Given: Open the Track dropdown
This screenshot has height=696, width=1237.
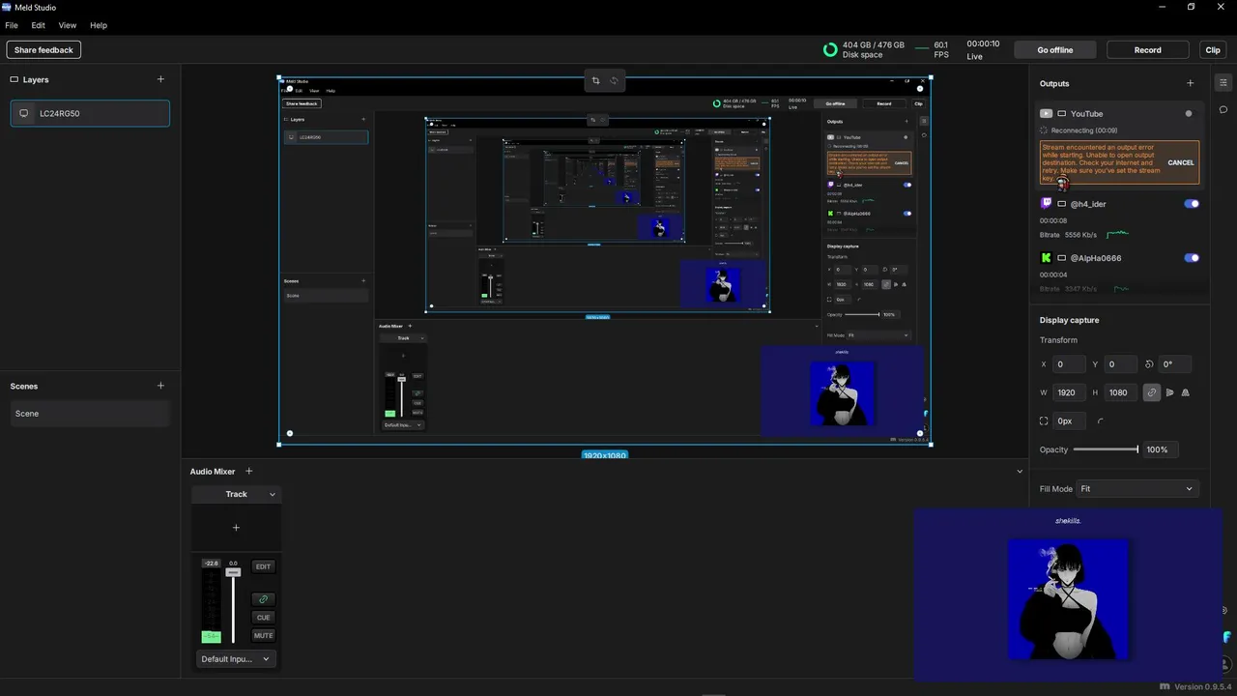Looking at the screenshot, I should pyautogui.click(x=236, y=494).
